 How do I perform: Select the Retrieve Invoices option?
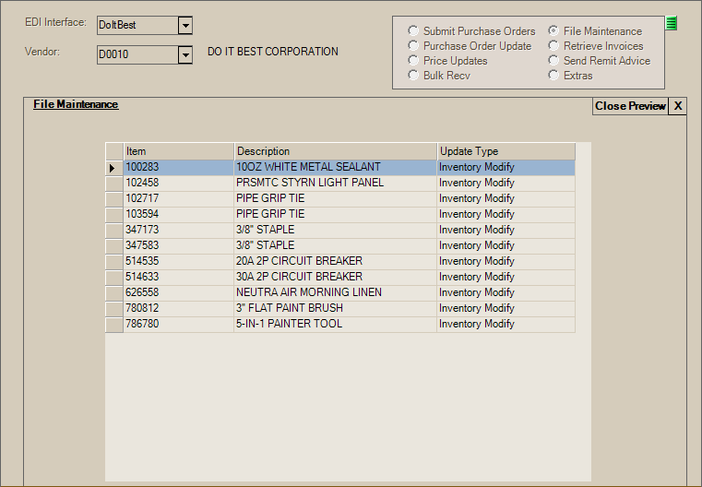point(595,46)
